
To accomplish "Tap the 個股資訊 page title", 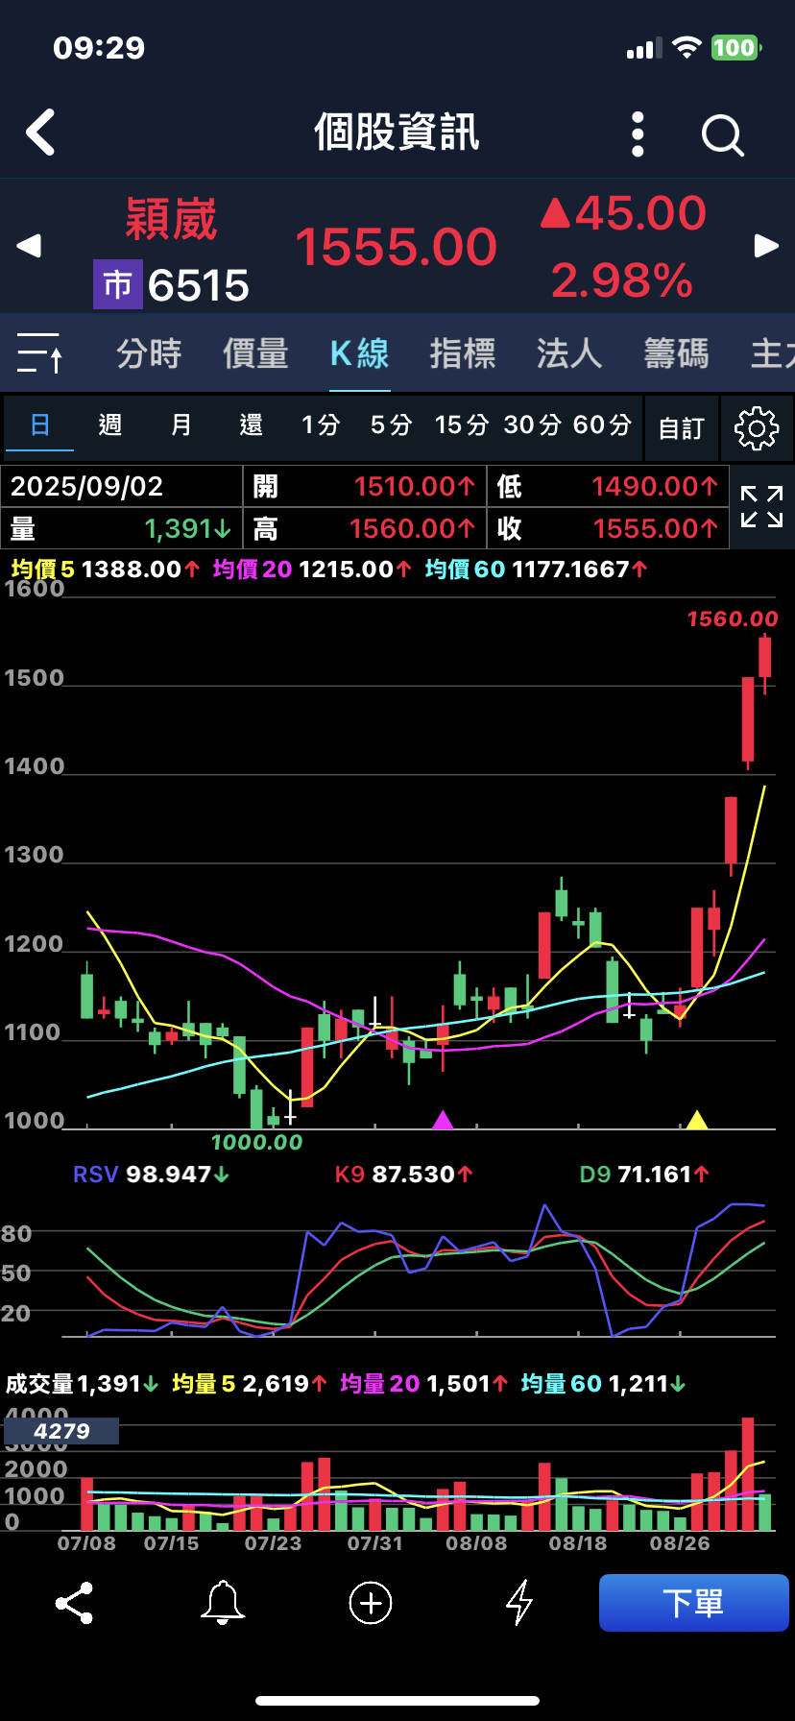I will tap(397, 133).
